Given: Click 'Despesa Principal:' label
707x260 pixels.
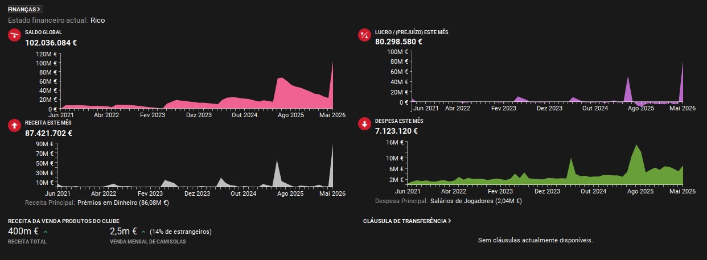Looking at the screenshot, I should (x=401, y=201).
